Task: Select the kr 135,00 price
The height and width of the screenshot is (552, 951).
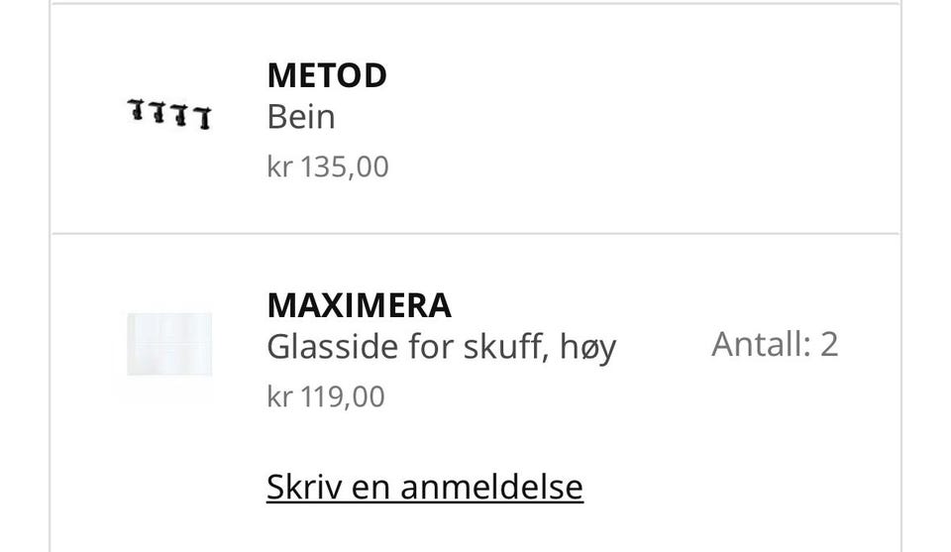Action: coord(328,166)
